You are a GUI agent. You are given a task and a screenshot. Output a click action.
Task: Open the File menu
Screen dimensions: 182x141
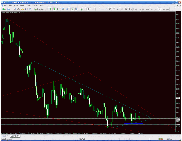coord(5,6)
